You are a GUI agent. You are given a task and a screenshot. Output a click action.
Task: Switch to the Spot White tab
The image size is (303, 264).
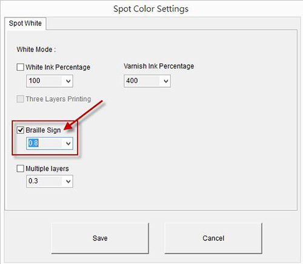25,24
